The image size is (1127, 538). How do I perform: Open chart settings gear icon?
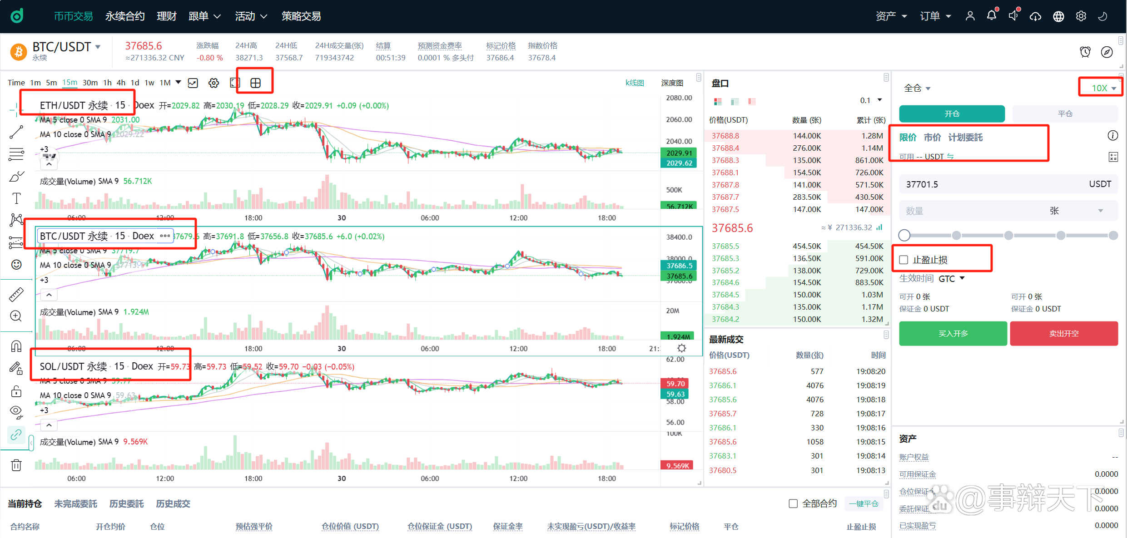pos(213,83)
